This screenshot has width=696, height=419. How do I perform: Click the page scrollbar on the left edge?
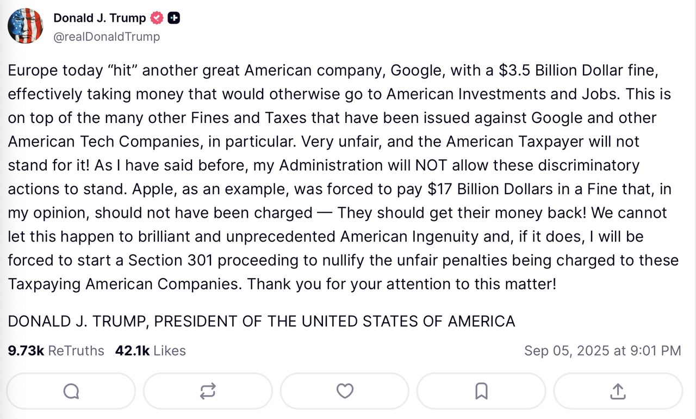pyautogui.click(x=2, y=209)
